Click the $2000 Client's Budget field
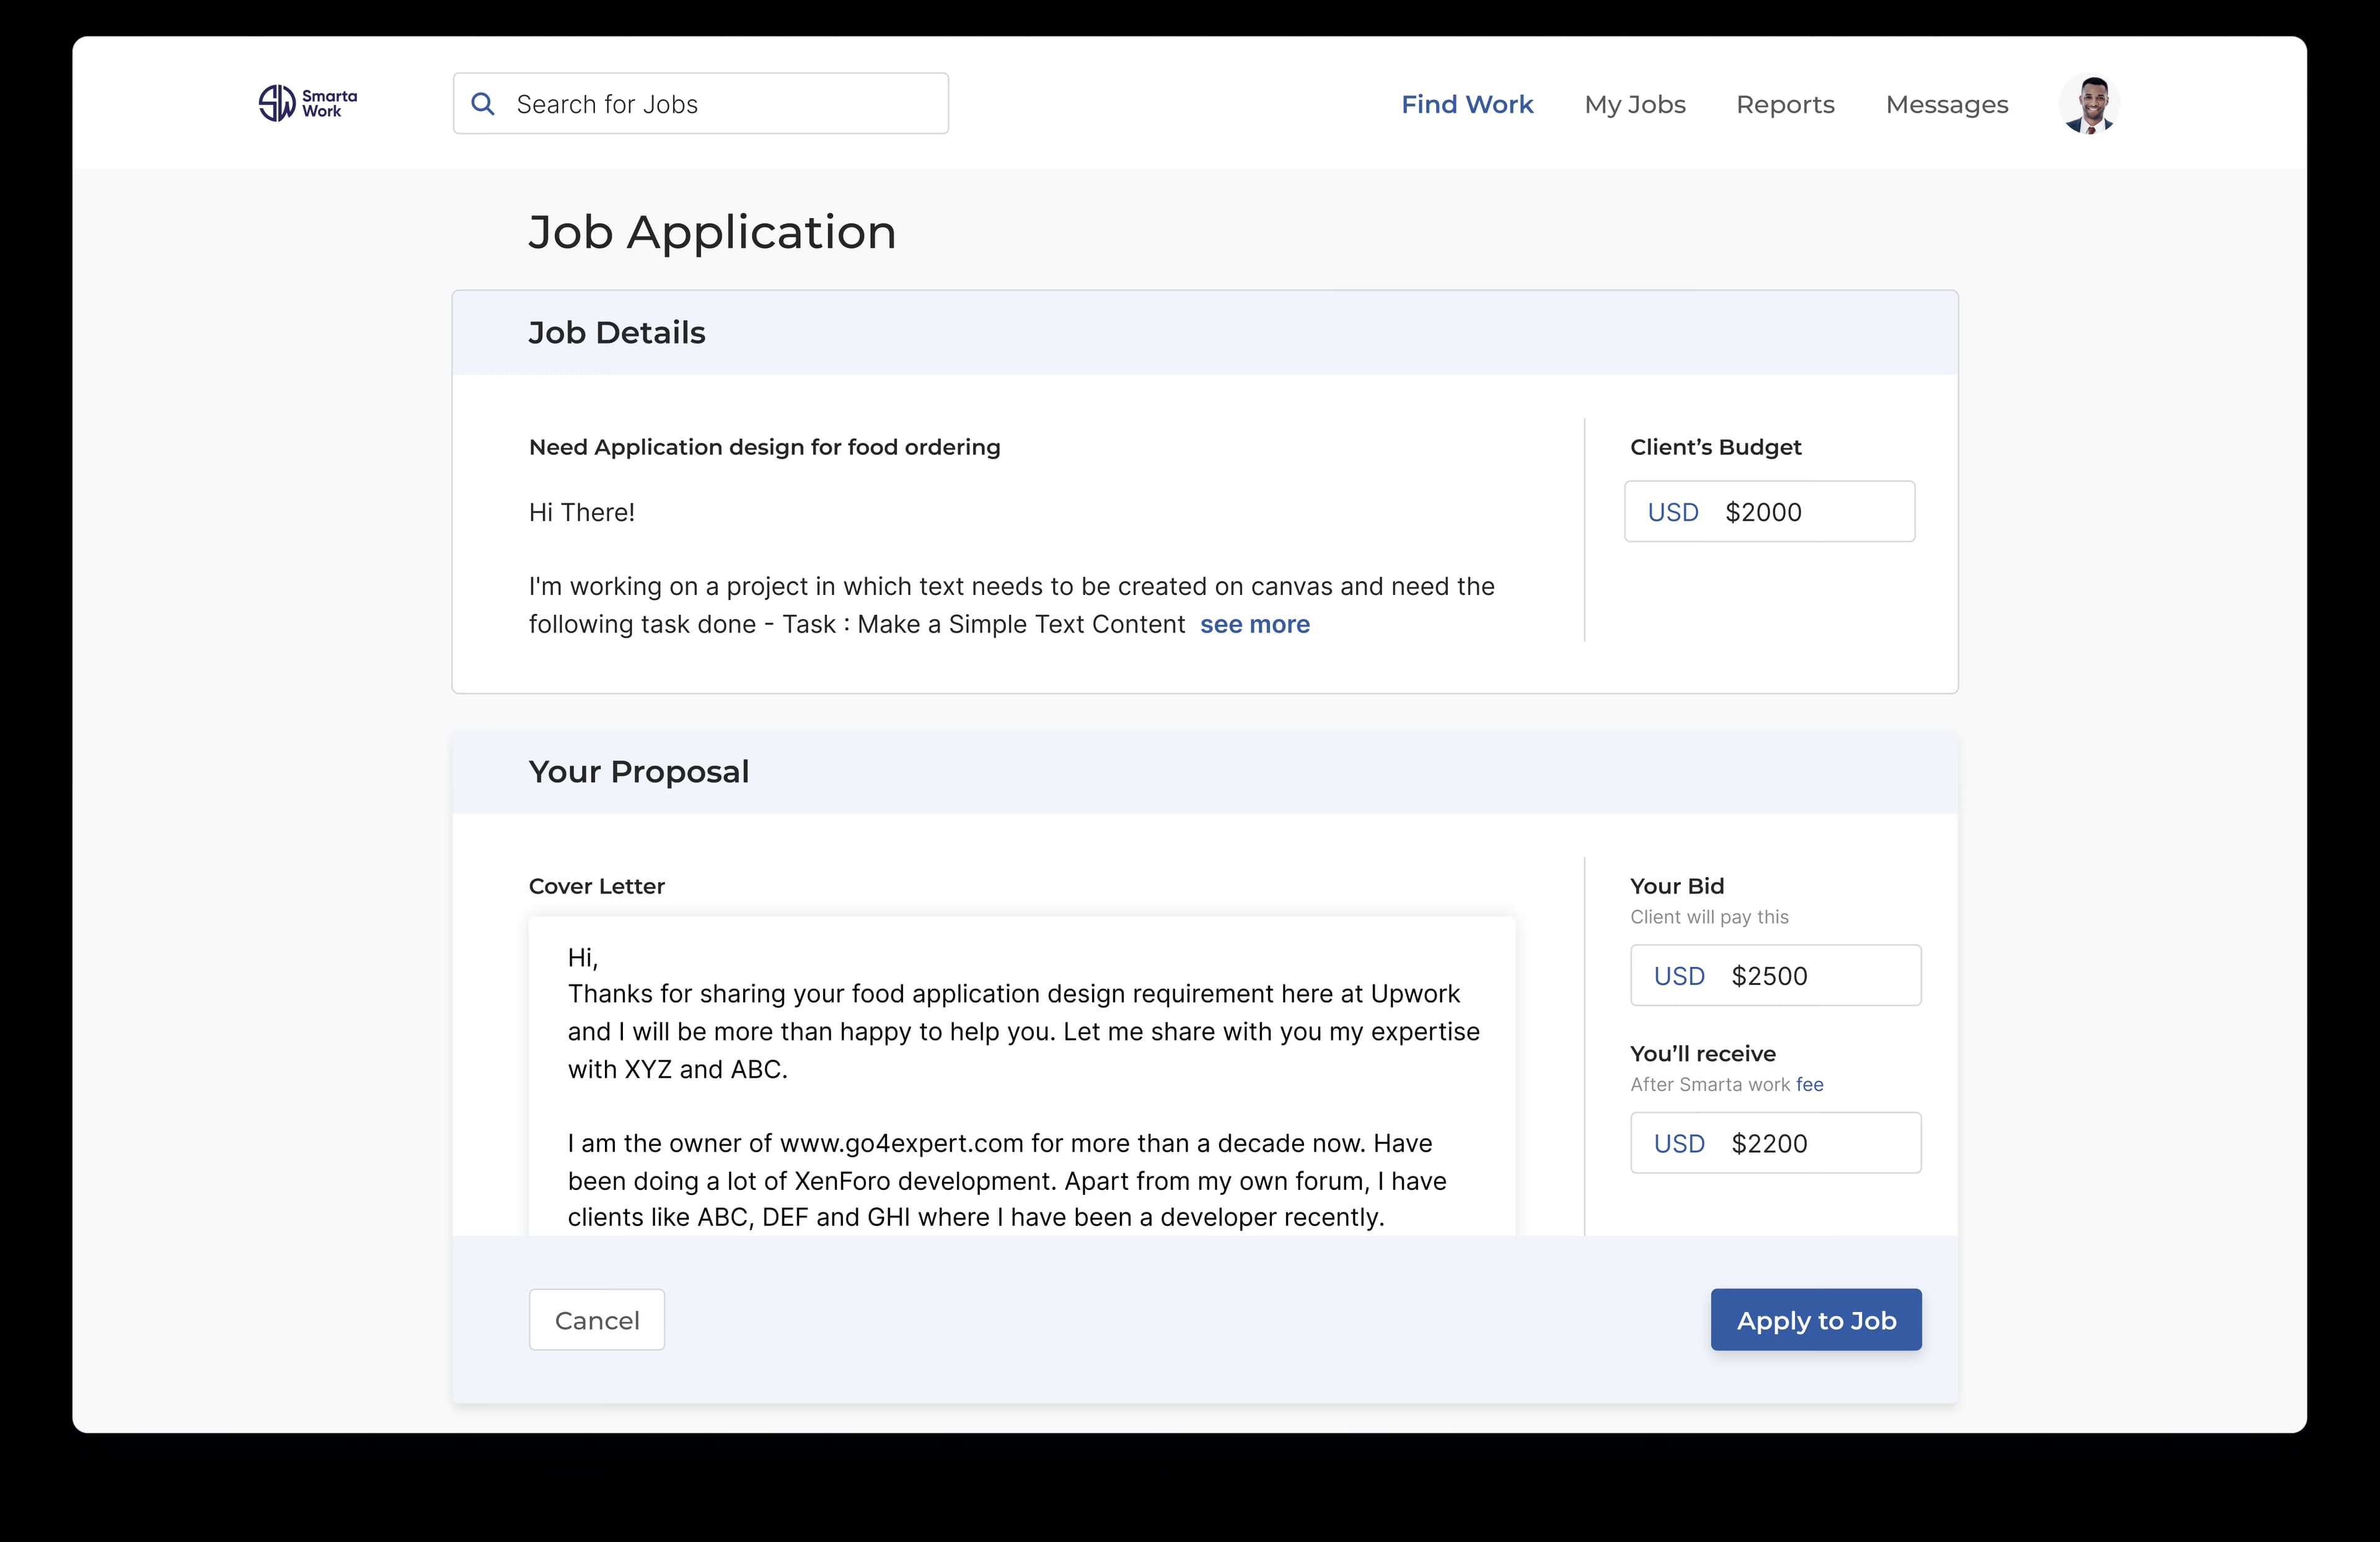The height and width of the screenshot is (1542, 2380). tap(1764, 511)
